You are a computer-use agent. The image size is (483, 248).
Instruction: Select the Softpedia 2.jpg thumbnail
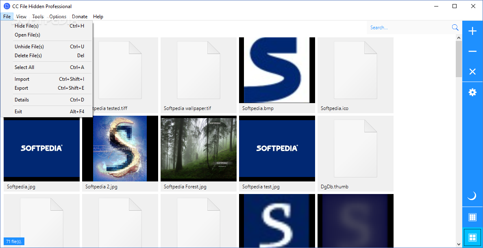tap(120, 149)
